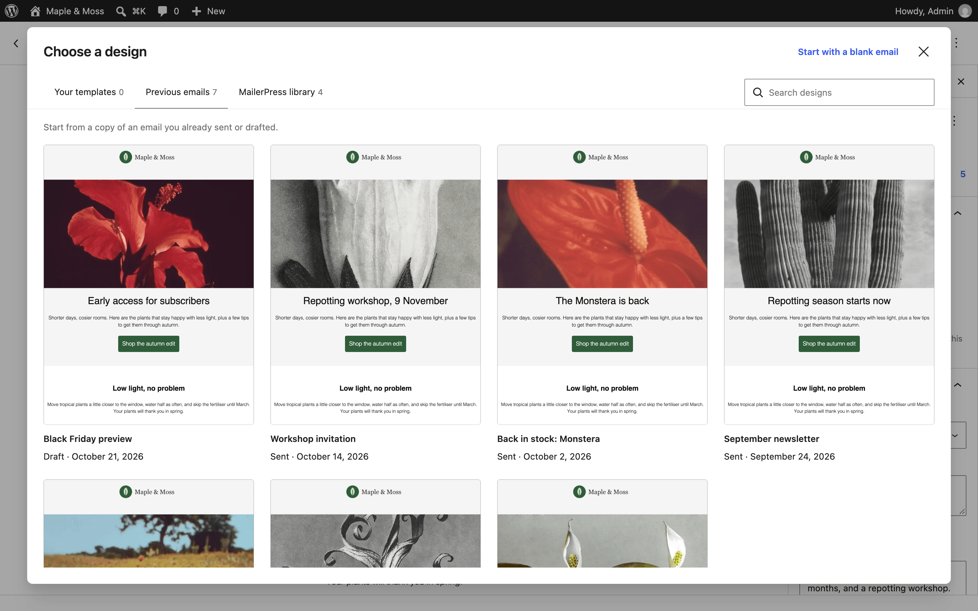Open the top vertical dots options menu behind dialog
The width and height of the screenshot is (978, 611).
[956, 43]
